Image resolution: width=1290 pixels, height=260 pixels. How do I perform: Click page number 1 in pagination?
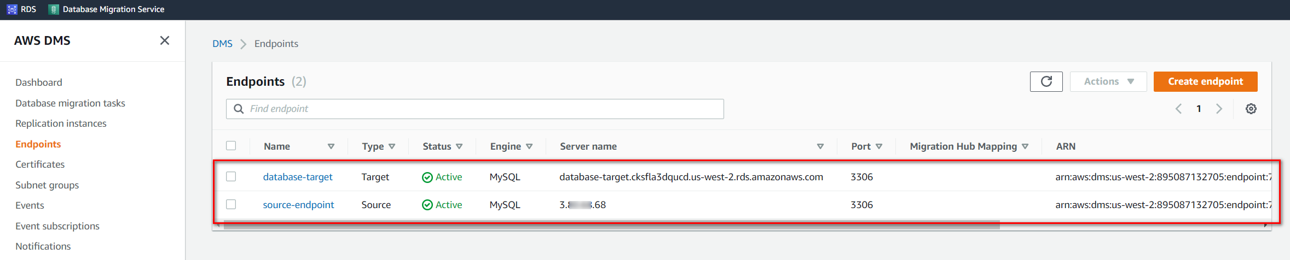pyautogui.click(x=1199, y=109)
